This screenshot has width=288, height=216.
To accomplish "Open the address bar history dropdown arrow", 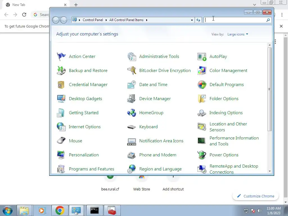I will coord(192,20).
